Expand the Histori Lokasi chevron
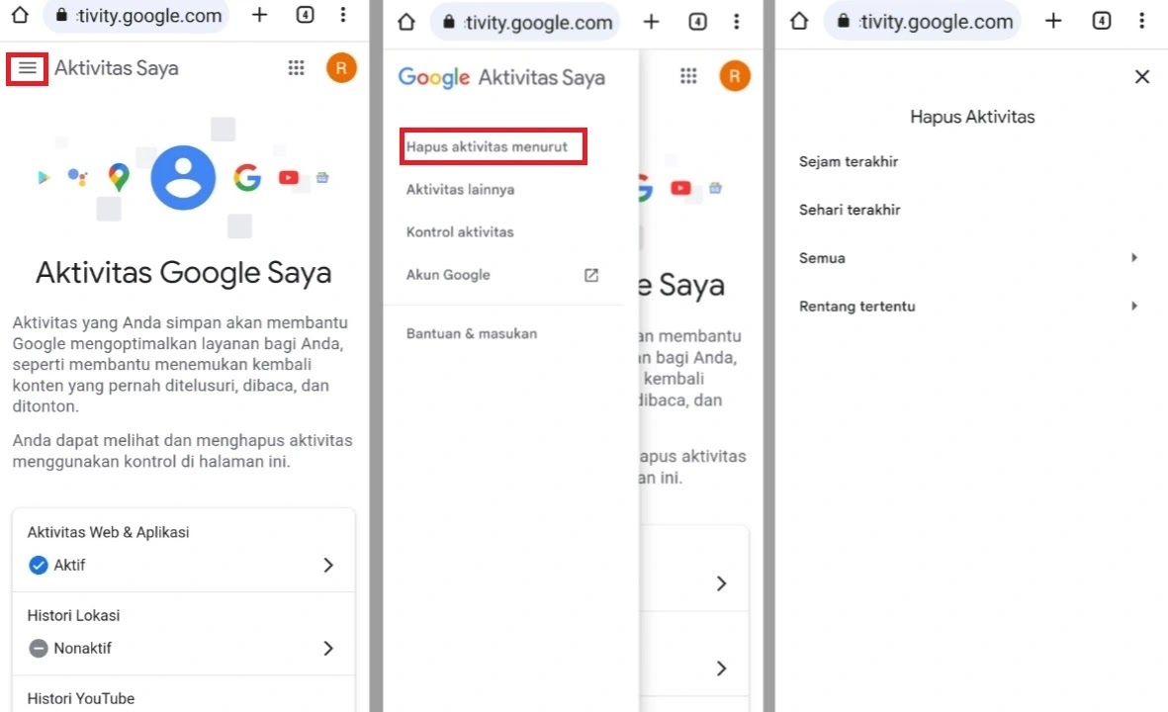The width and height of the screenshot is (1168, 712). (x=328, y=649)
